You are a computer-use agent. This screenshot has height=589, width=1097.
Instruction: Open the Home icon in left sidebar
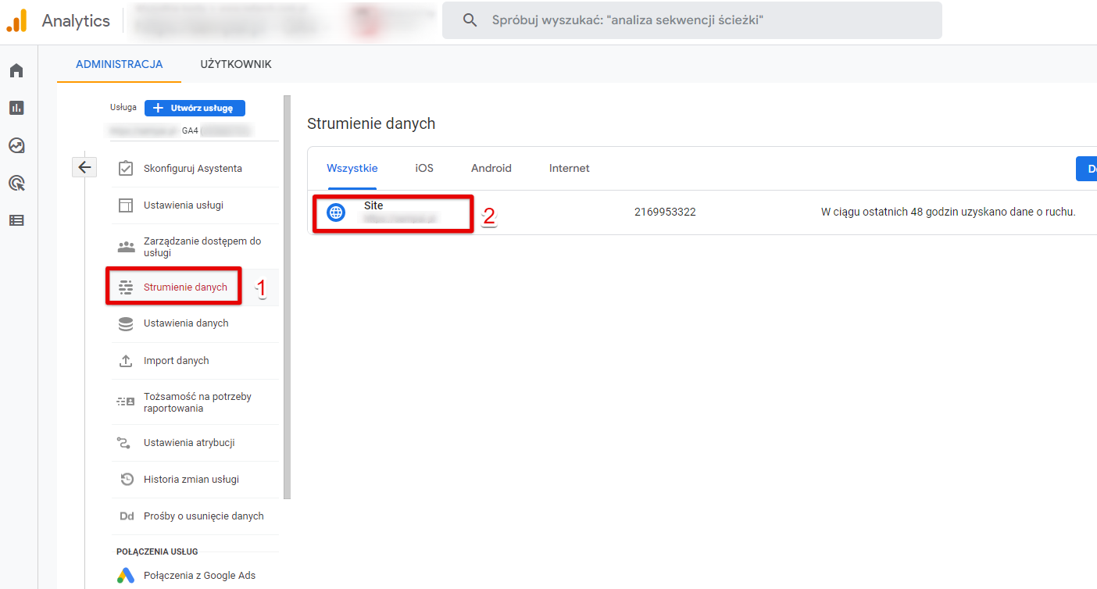[16, 71]
